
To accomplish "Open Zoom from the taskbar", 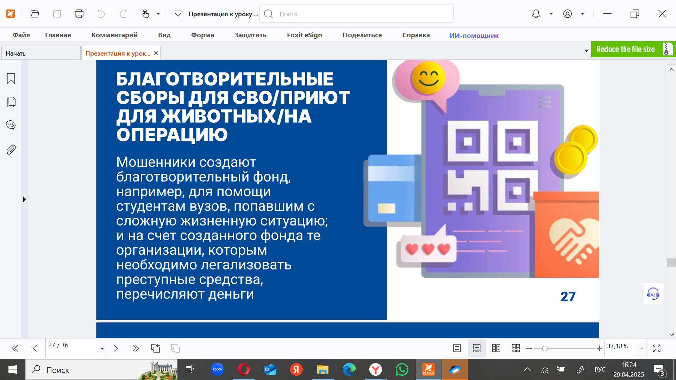I will [217, 369].
